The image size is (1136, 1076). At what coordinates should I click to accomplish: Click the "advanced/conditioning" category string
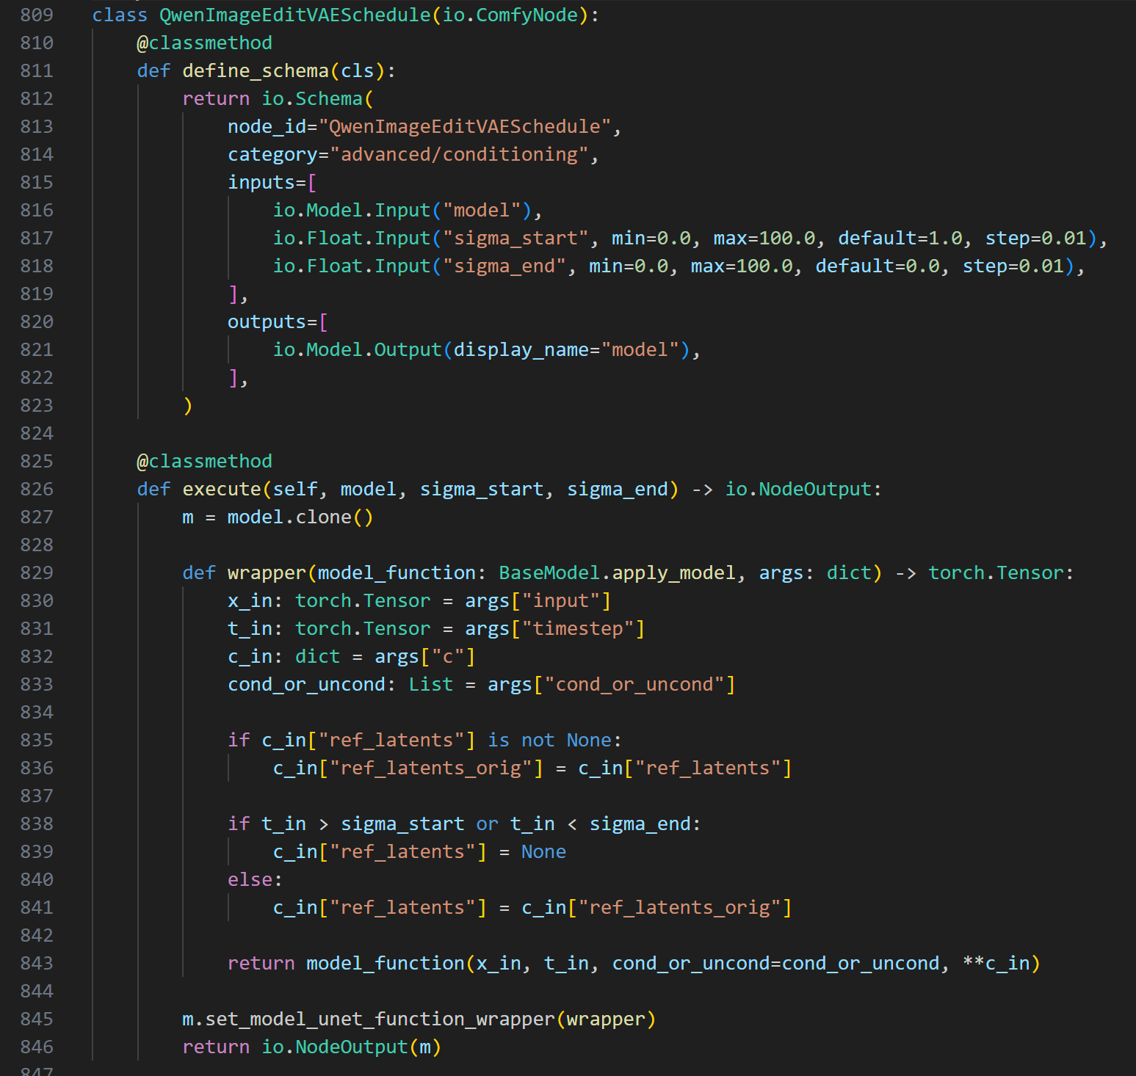[x=460, y=154]
